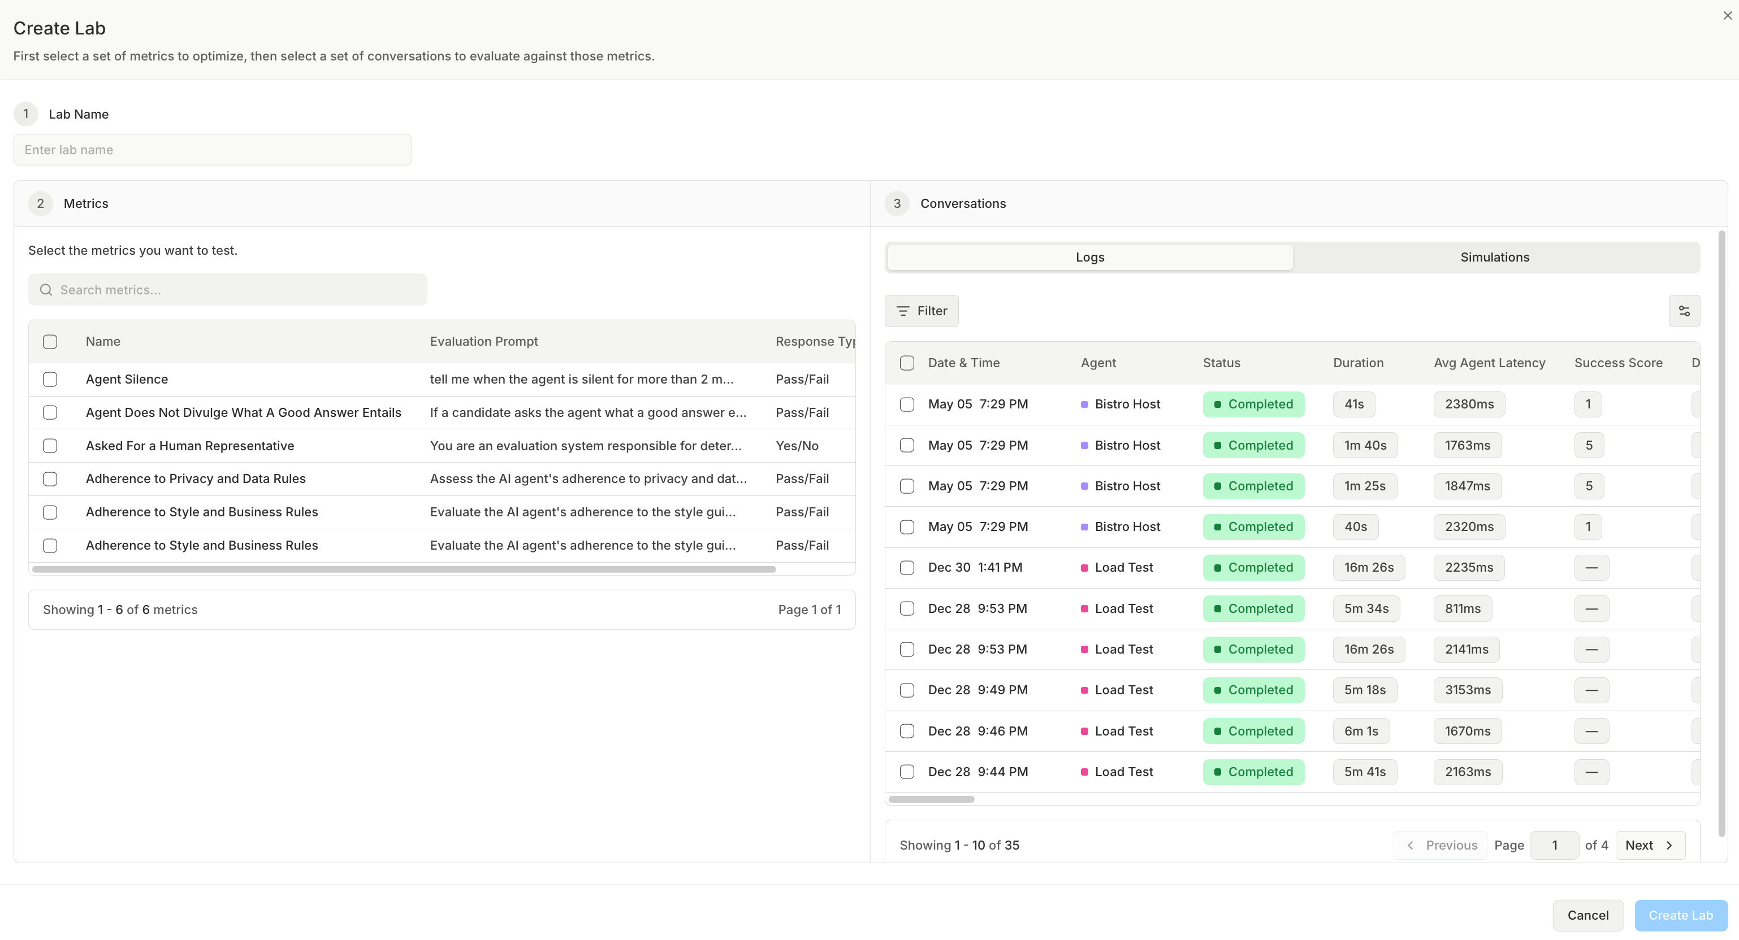Tick the Agent Silence metric checkbox

pyautogui.click(x=50, y=380)
